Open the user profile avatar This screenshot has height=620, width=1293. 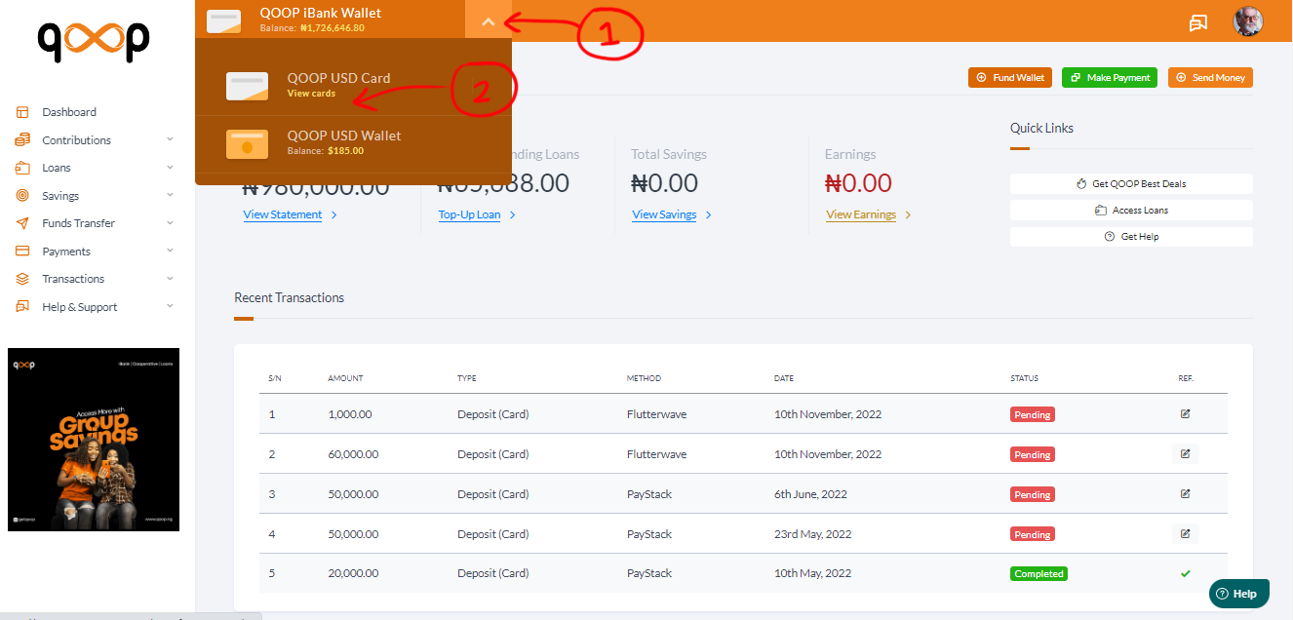[x=1248, y=21]
